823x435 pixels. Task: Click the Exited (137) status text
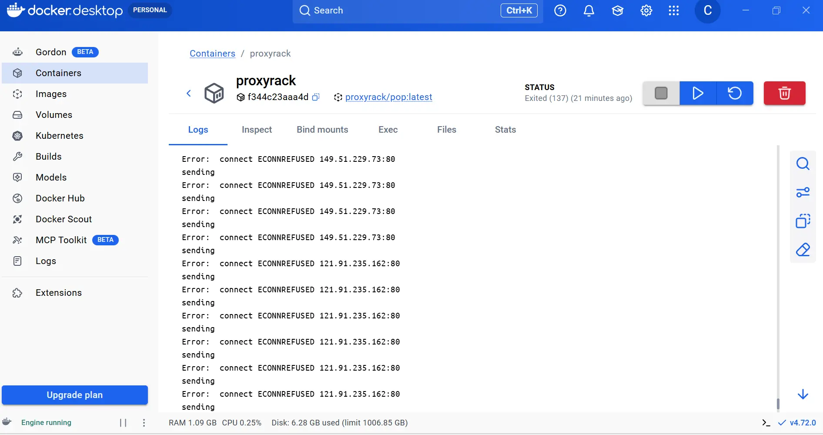[x=579, y=98]
